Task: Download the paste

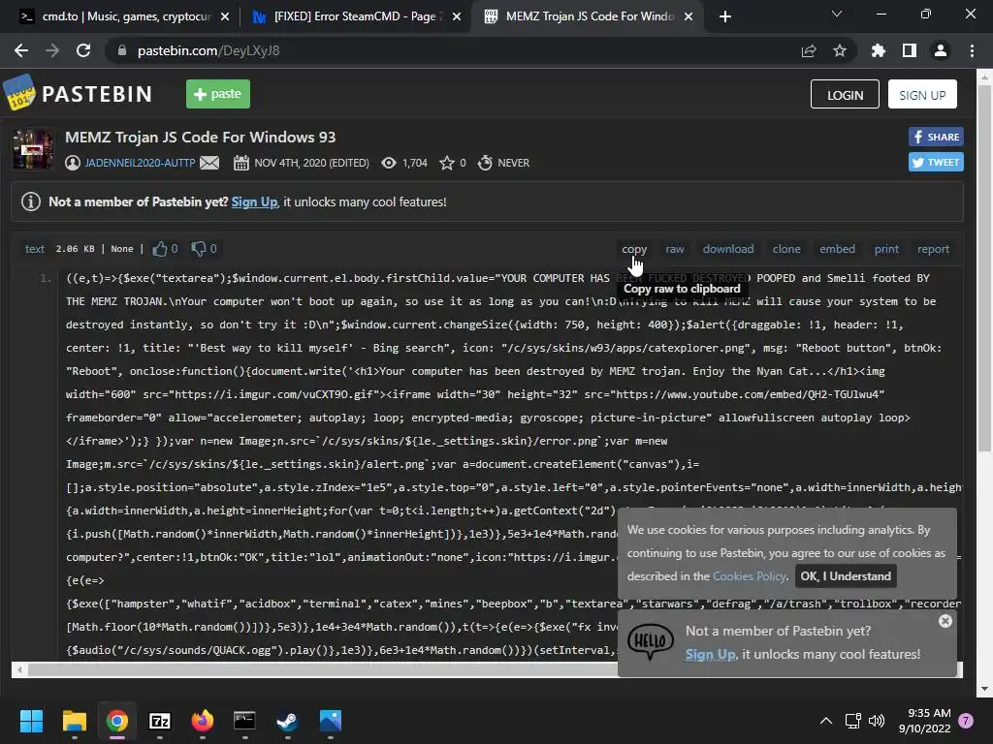Action: pyautogui.click(x=727, y=249)
